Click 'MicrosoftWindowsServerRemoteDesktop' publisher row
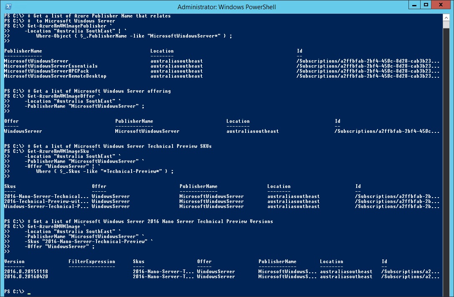 coord(55,76)
